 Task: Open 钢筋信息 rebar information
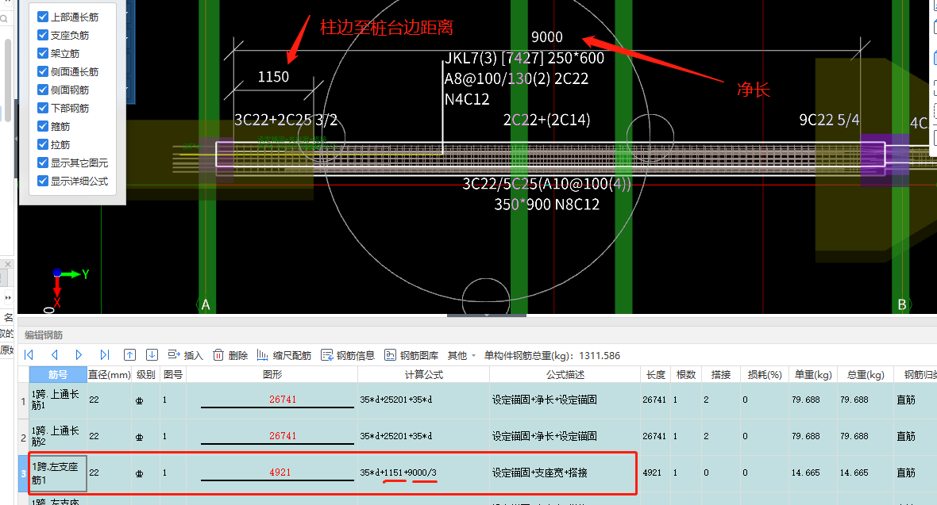(x=348, y=355)
